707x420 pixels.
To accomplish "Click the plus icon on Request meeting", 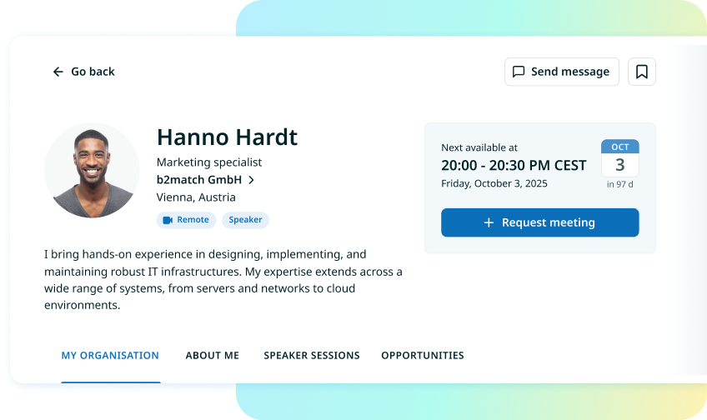I will [x=489, y=222].
